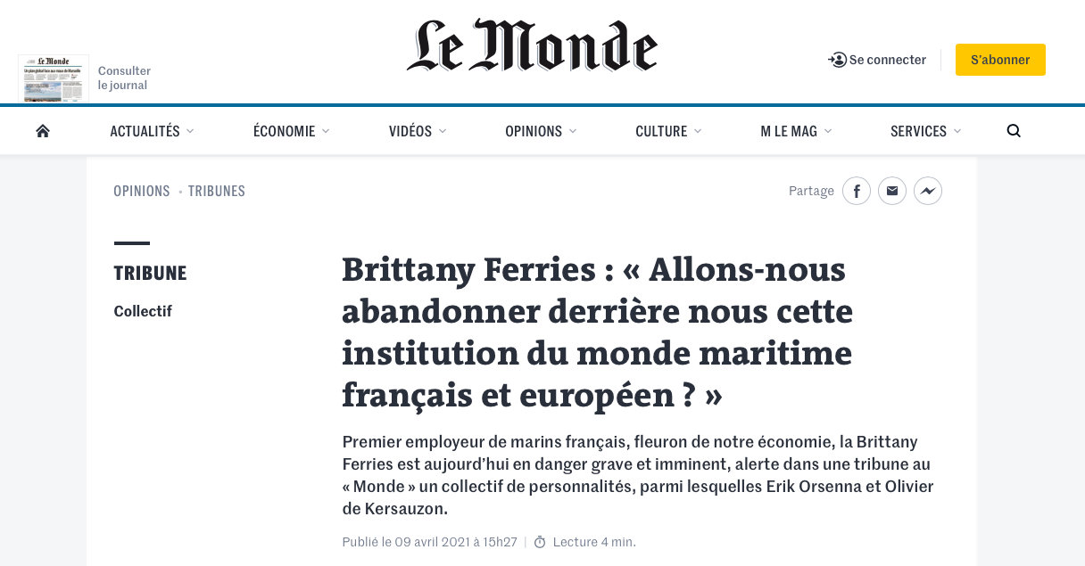The image size is (1085, 566).
Task: Expand the Économie dropdown menu
Action: tap(291, 131)
